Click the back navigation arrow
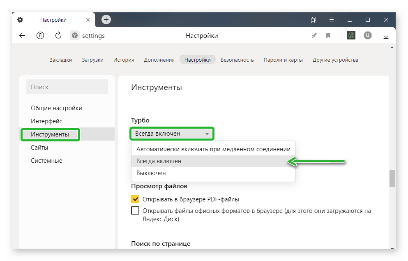This screenshot has height=261, width=408. [22, 36]
